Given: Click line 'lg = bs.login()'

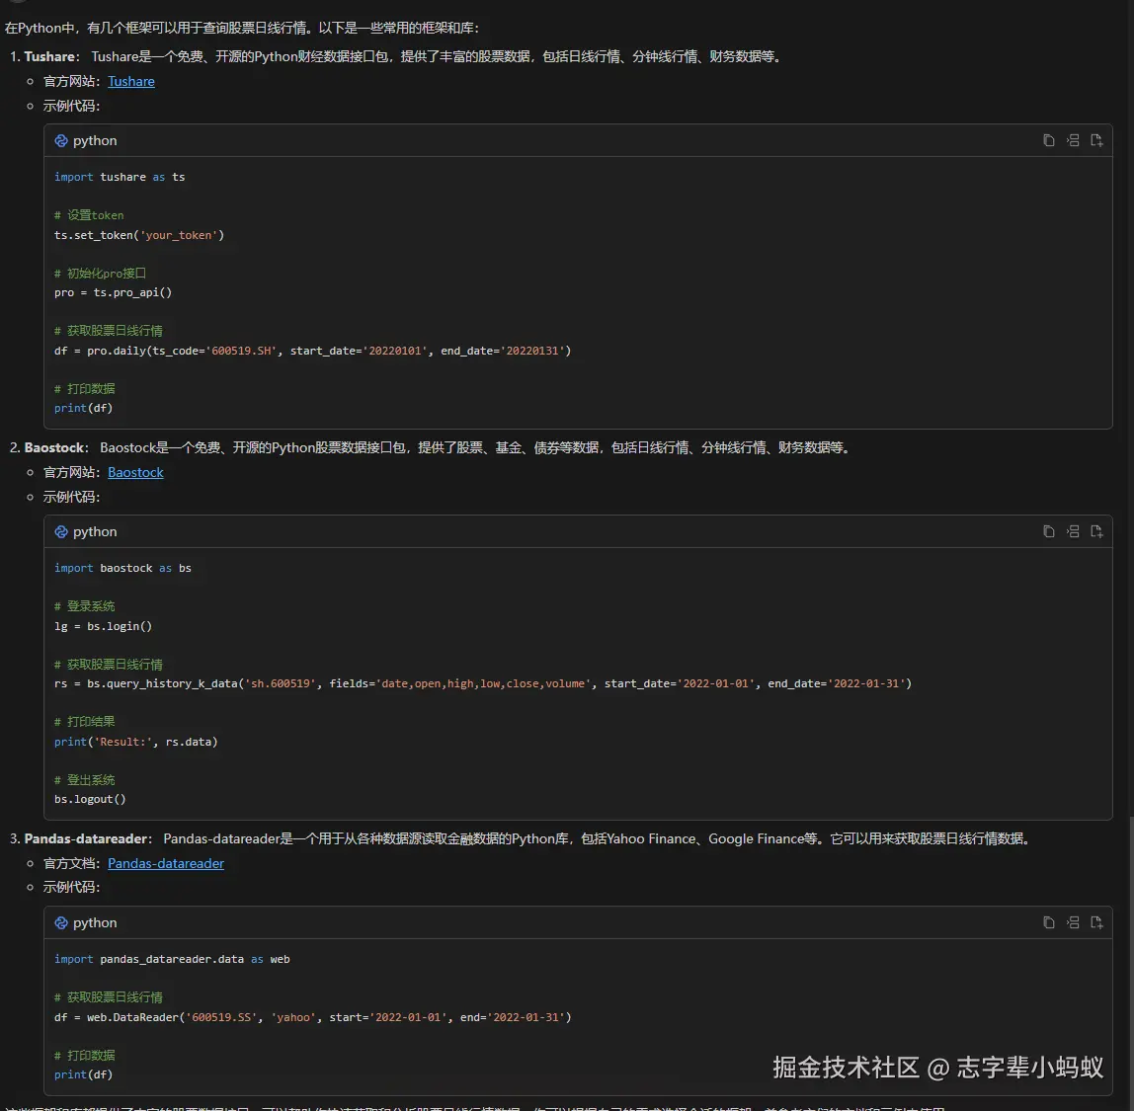Looking at the screenshot, I should 104,626.
